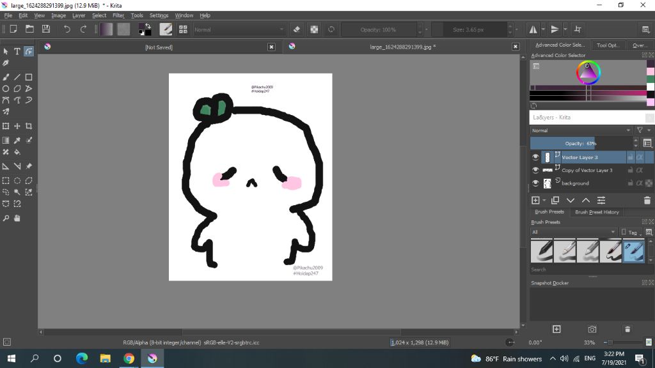Toggle alpha inheritance on background layer
The width and height of the screenshot is (655, 368).
coord(640,183)
